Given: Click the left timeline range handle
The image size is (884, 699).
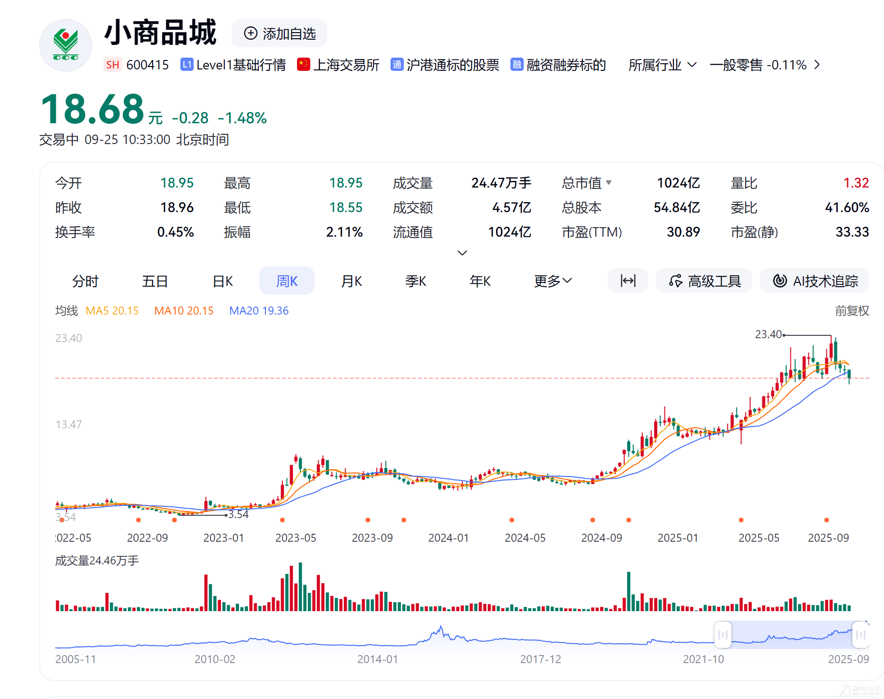Looking at the screenshot, I should pyautogui.click(x=722, y=634).
